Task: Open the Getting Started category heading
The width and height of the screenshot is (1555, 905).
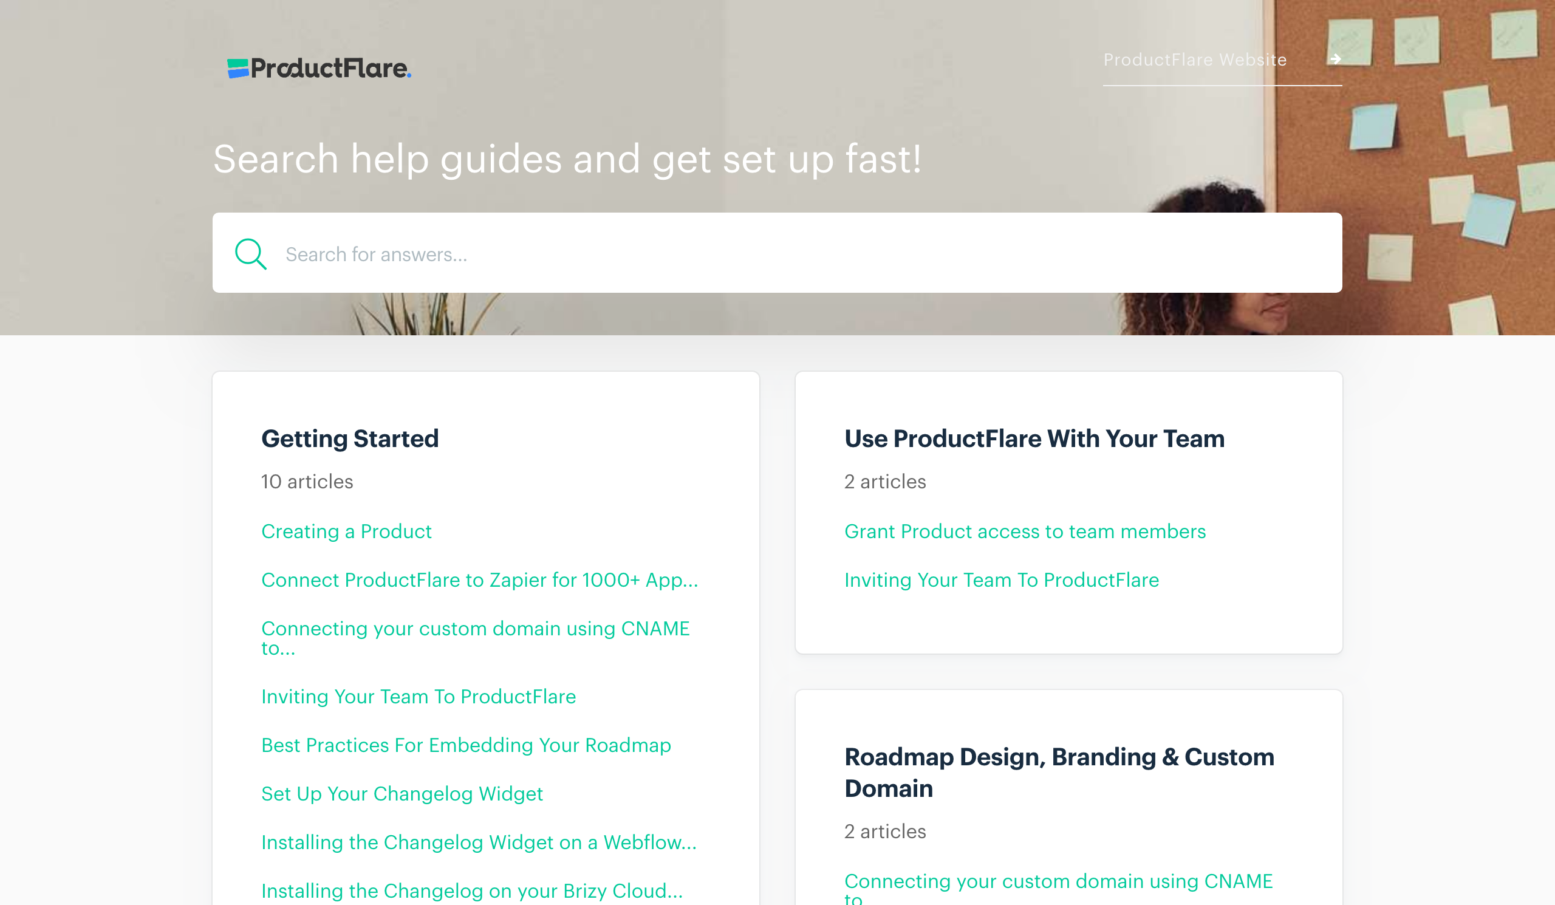Action: pos(350,439)
